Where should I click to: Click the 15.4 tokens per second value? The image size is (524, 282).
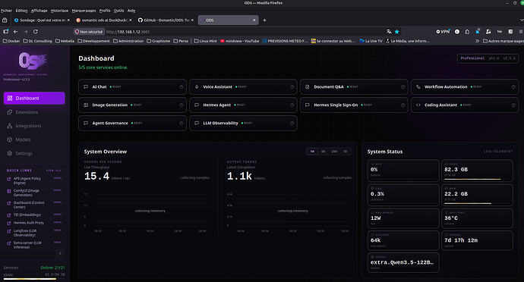(96, 176)
